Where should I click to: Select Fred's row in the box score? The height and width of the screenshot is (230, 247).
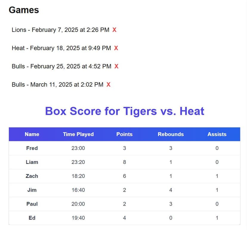pos(32,148)
